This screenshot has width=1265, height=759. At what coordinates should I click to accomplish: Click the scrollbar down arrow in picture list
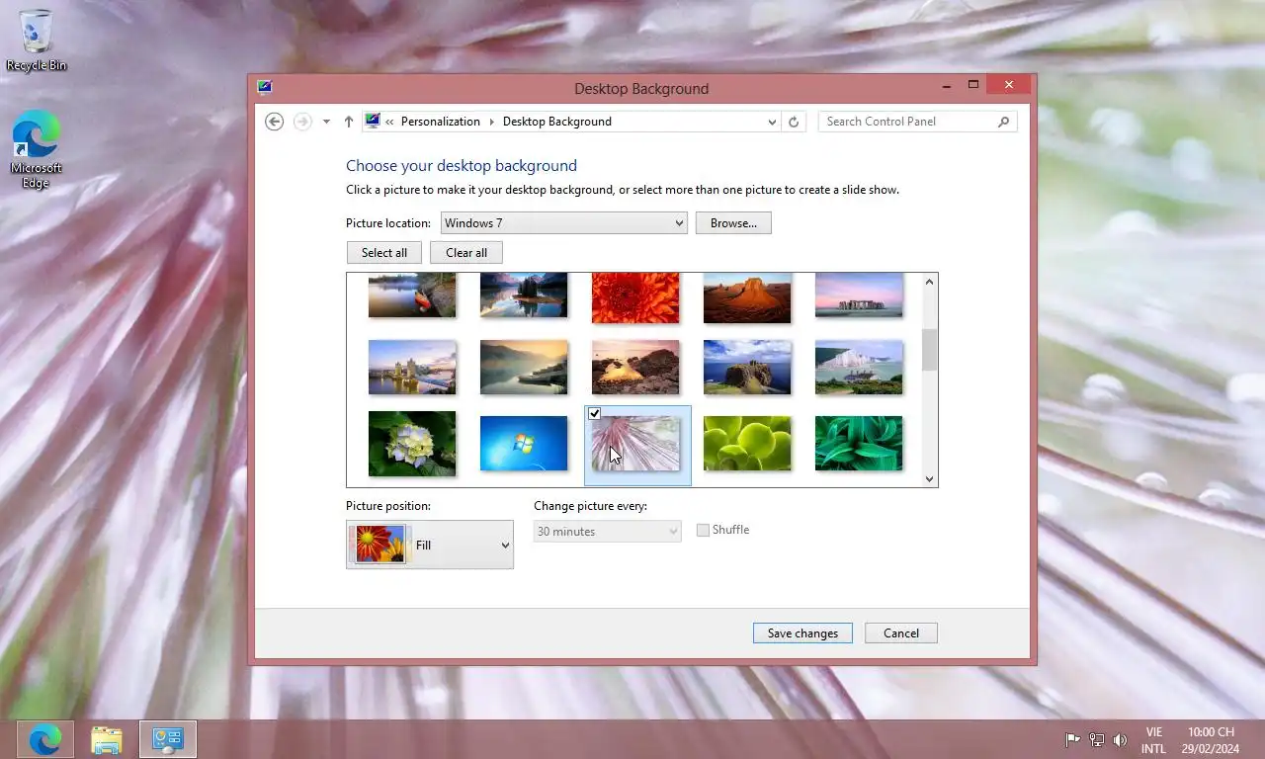(929, 479)
